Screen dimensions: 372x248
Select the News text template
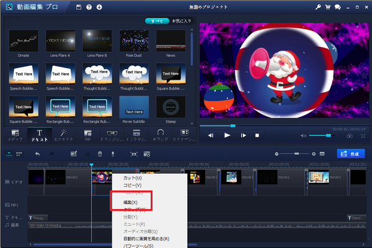[x=170, y=43]
